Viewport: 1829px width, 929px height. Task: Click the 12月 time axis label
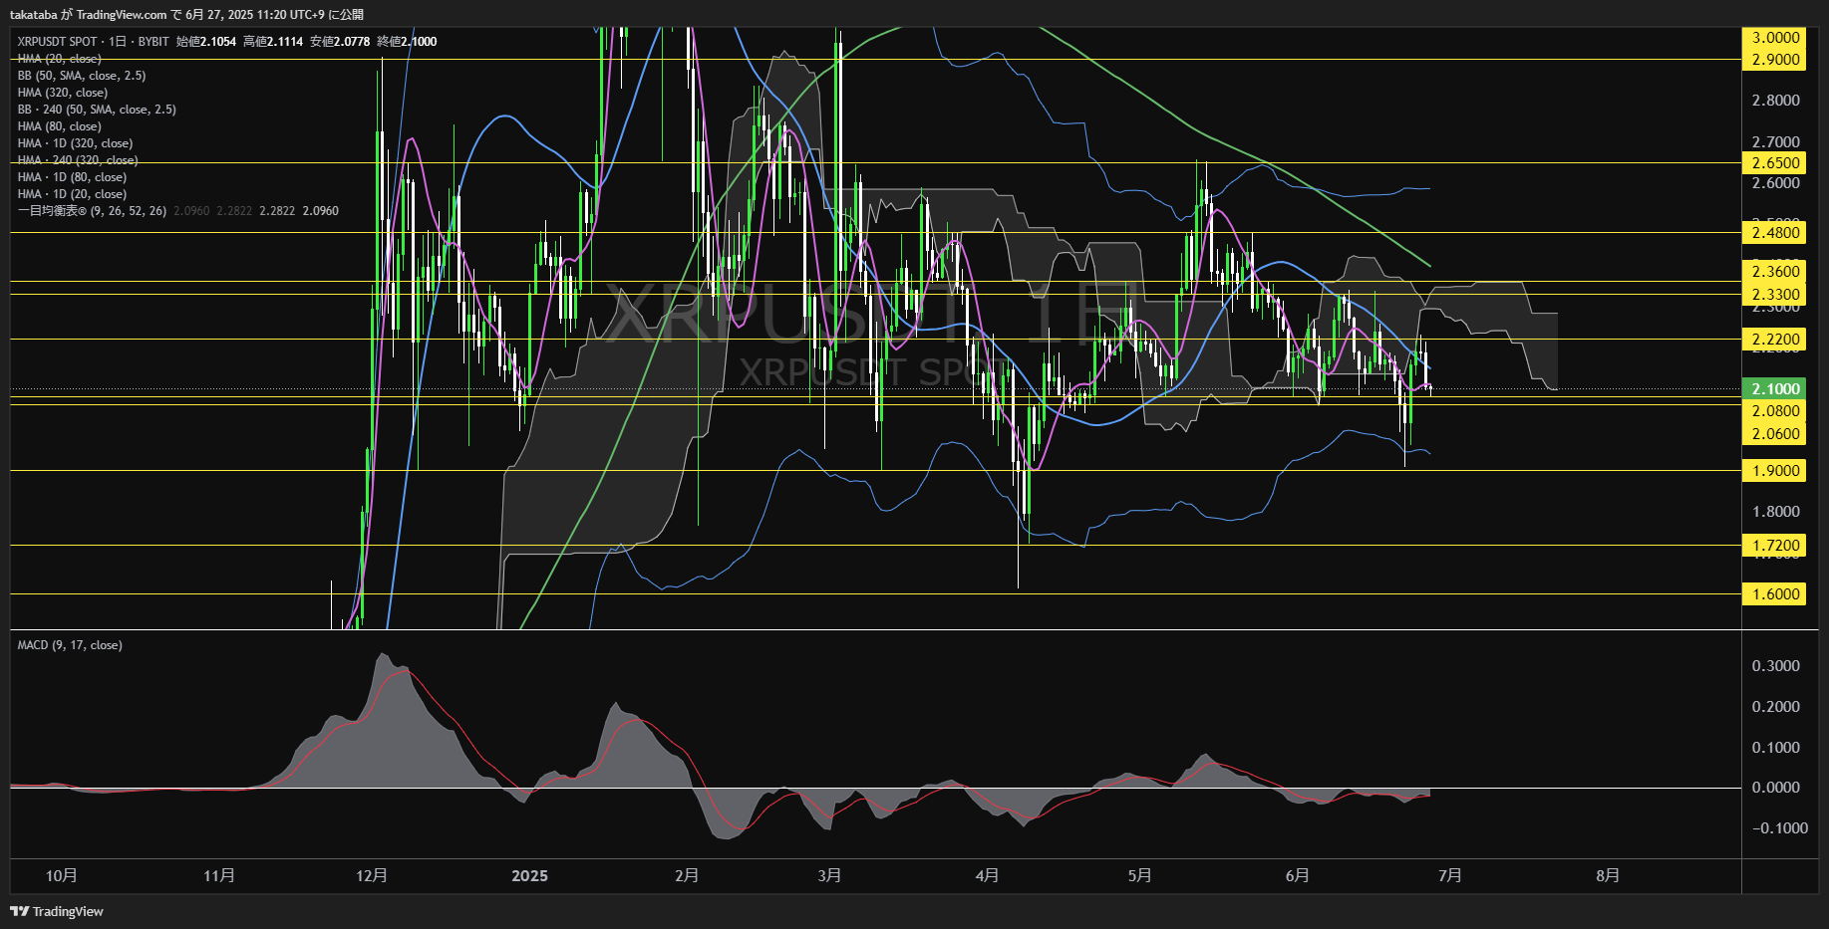(372, 875)
